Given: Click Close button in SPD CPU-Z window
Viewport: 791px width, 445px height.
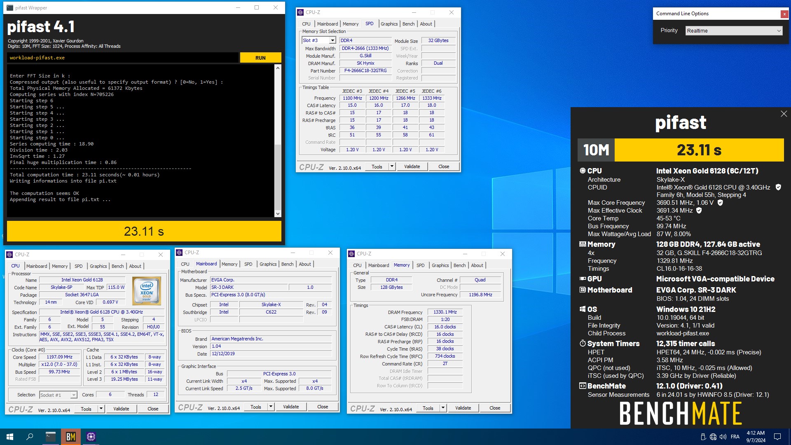Looking at the screenshot, I should coord(444,167).
